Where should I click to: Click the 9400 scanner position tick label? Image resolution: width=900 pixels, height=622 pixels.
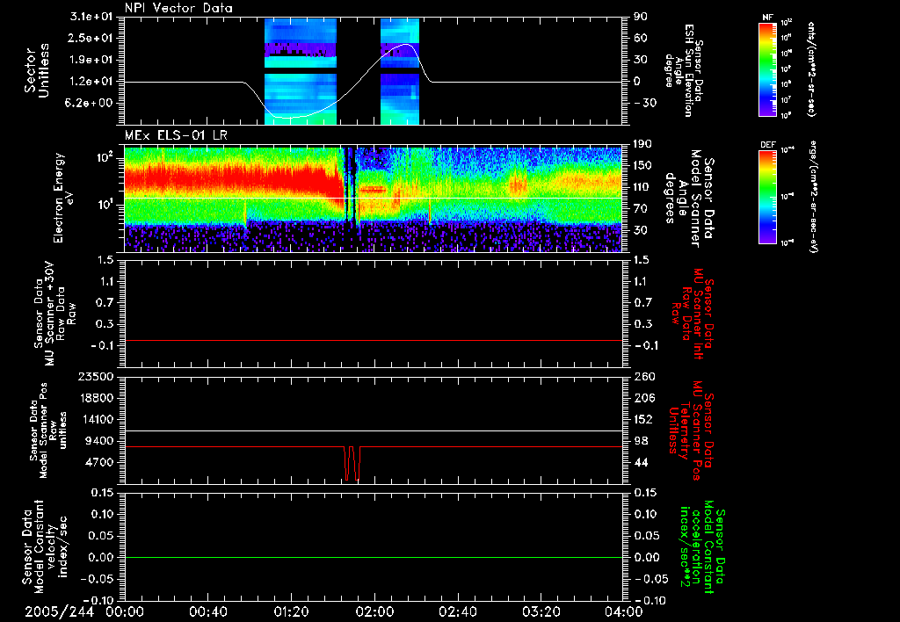coord(98,441)
